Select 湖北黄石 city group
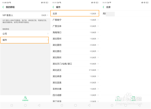This screenshot has width=151, height=109. [75, 51]
